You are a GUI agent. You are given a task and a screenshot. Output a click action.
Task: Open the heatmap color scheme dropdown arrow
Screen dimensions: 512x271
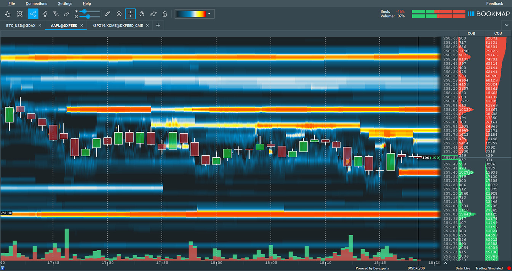tap(210, 14)
